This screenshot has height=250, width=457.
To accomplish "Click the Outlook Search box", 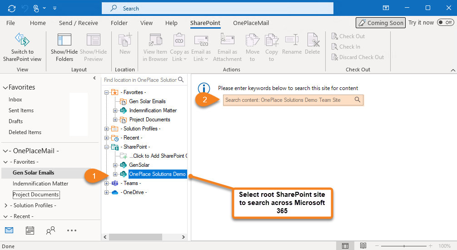I will pyautogui.click(x=218, y=9).
